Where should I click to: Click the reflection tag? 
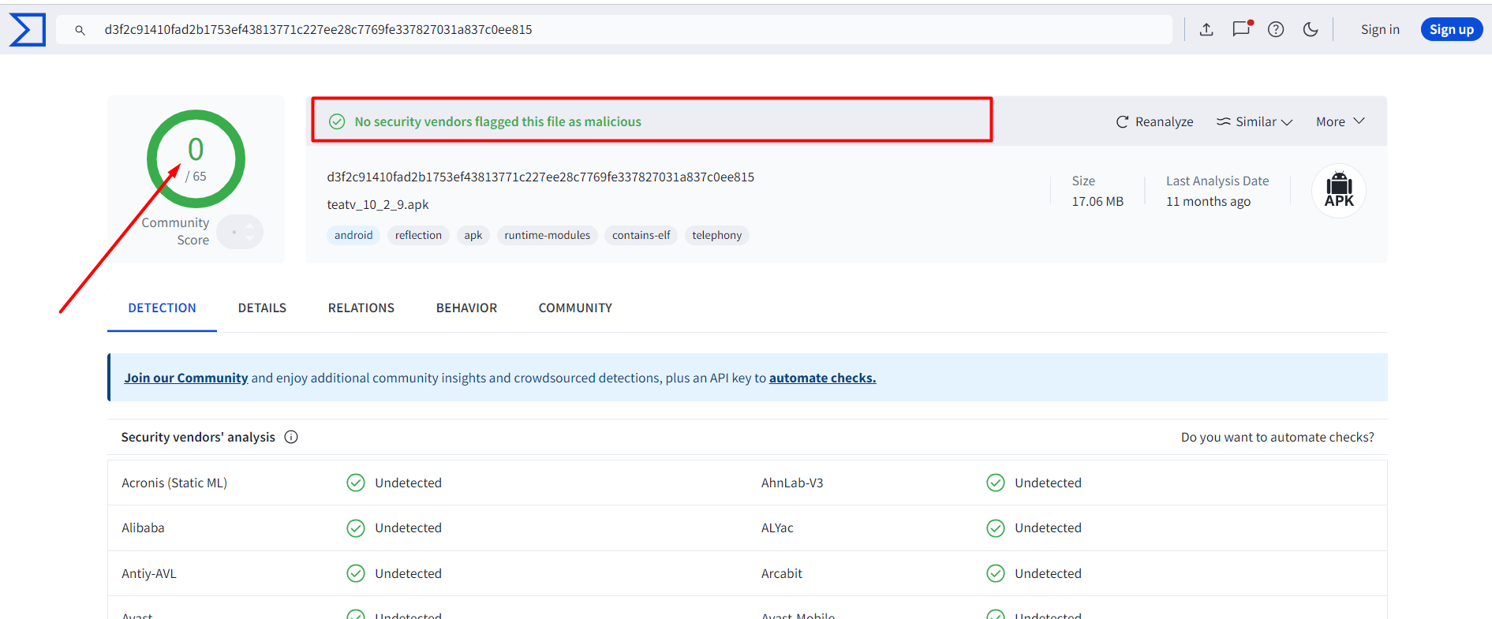pyautogui.click(x=418, y=235)
